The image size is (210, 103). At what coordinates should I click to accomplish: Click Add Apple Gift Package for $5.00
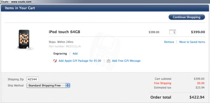(x=80, y=61)
